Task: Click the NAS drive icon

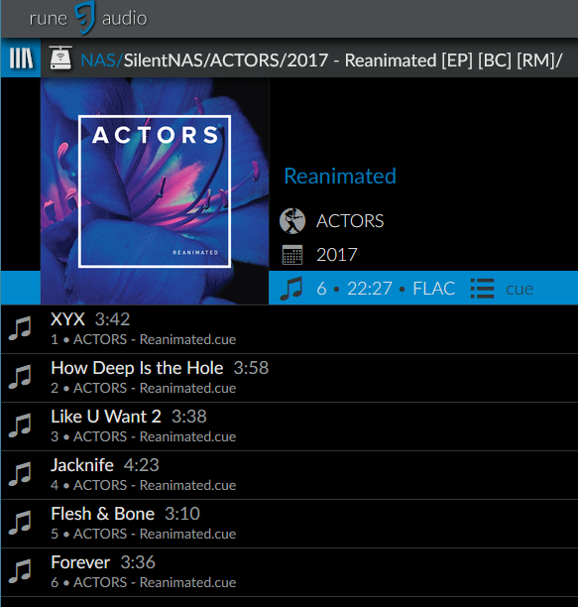Action: 60,59
